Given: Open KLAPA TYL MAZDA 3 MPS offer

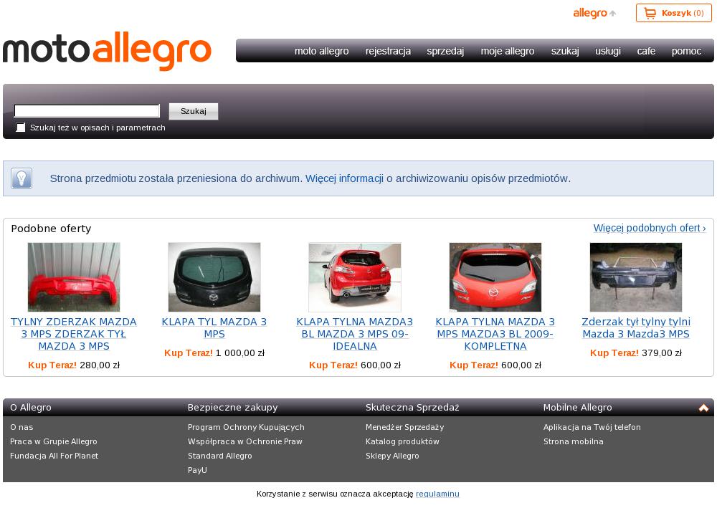Looking at the screenshot, I should (214, 327).
